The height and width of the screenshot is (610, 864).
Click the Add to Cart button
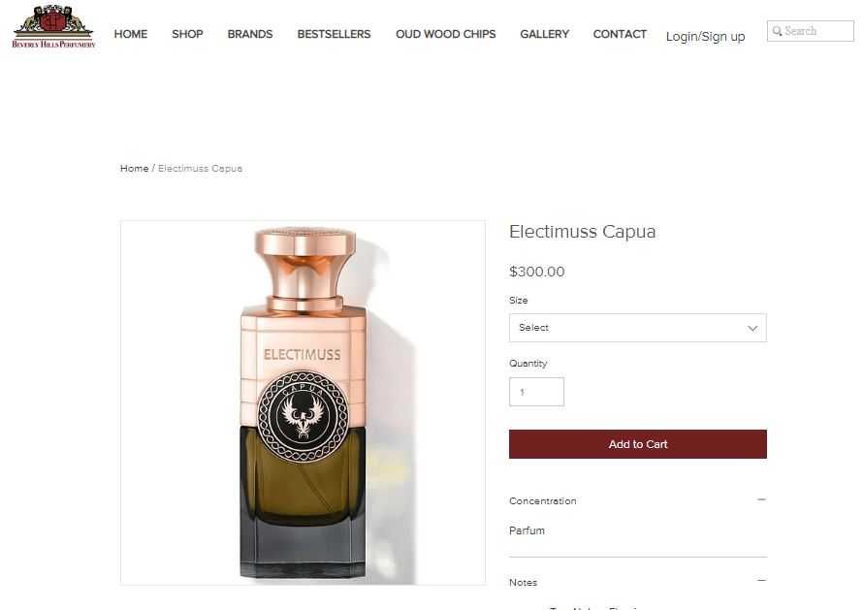coord(637,444)
